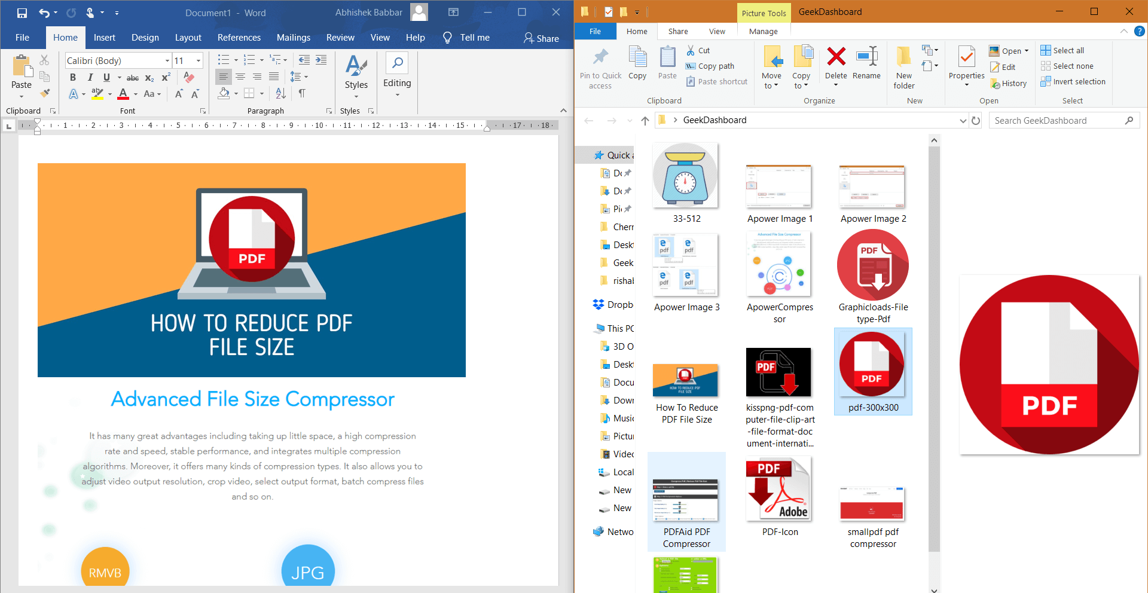Click the Sort A-Z icon
This screenshot has height=593, width=1148.
pos(280,93)
